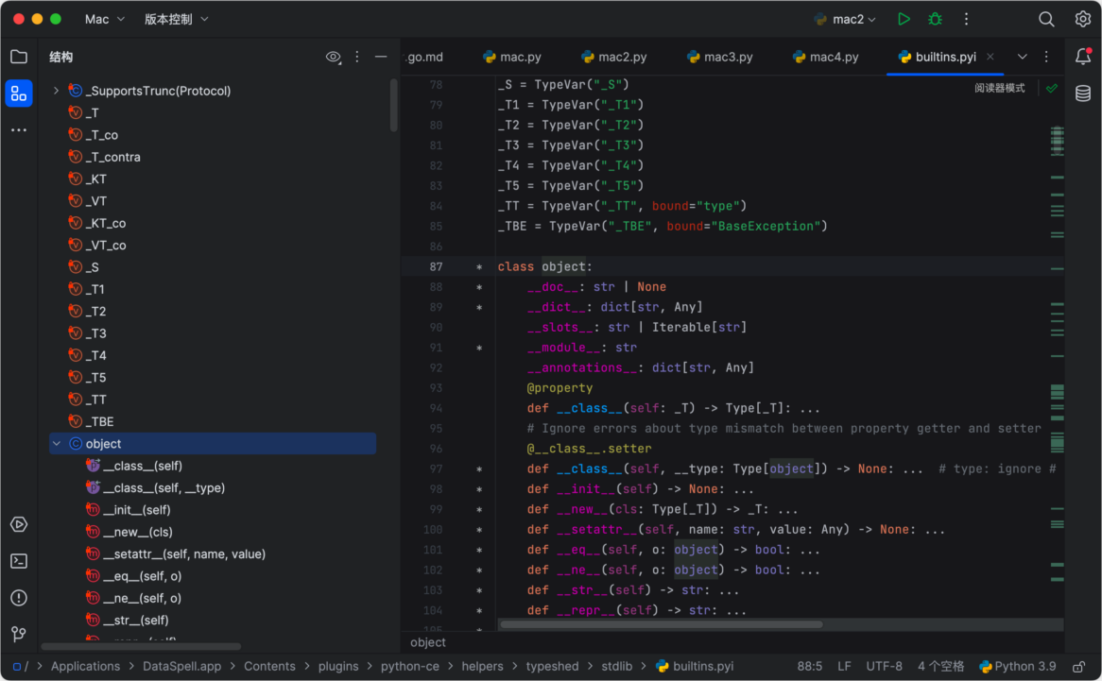The height and width of the screenshot is (681, 1102).
Task: Open the Problems tool window
Action: point(19,598)
